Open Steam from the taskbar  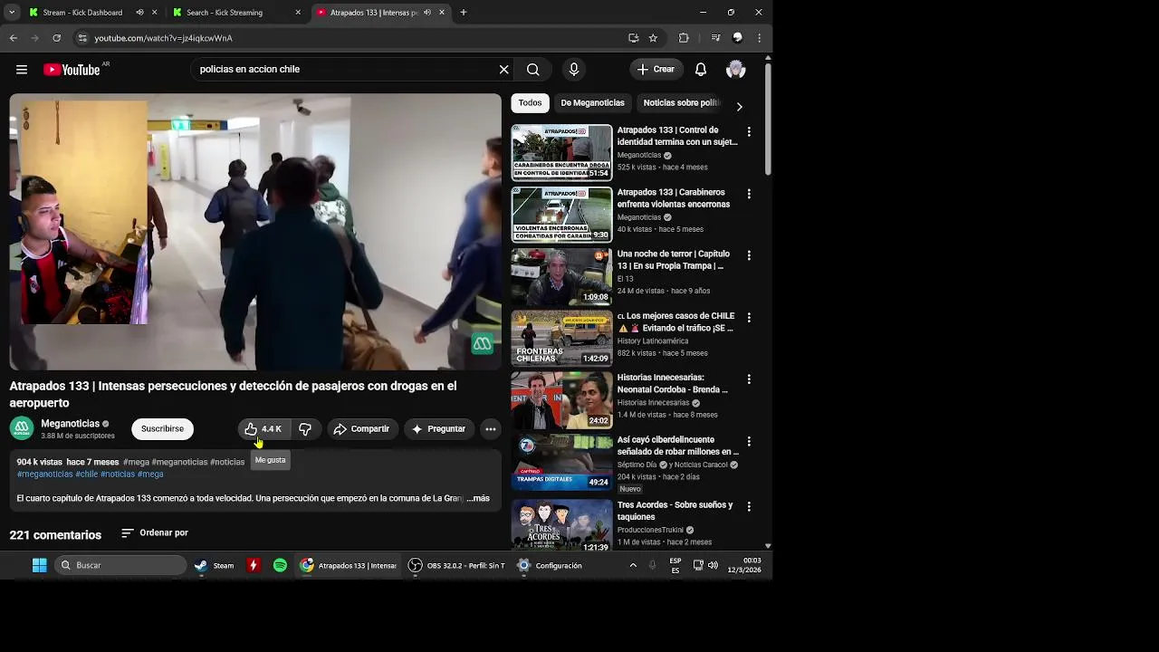point(215,565)
